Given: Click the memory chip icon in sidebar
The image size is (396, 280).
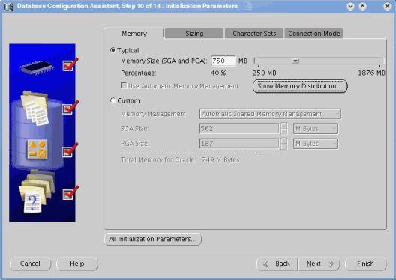Looking at the screenshot, I should (37, 67).
